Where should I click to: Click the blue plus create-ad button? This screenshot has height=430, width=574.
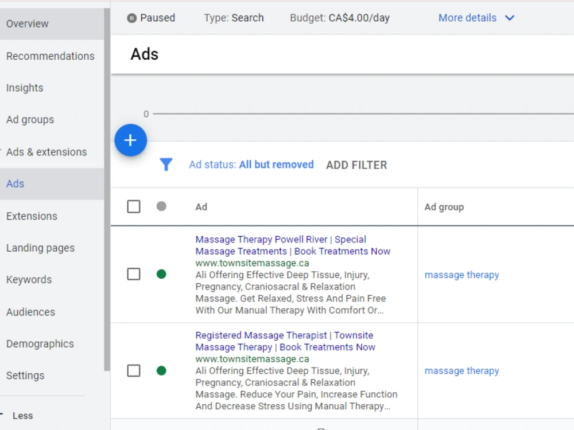point(131,140)
